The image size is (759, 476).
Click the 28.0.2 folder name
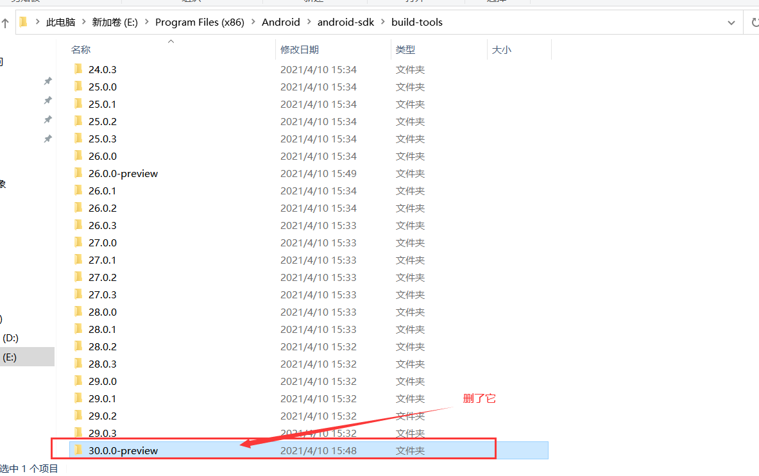tap(103, 346)
